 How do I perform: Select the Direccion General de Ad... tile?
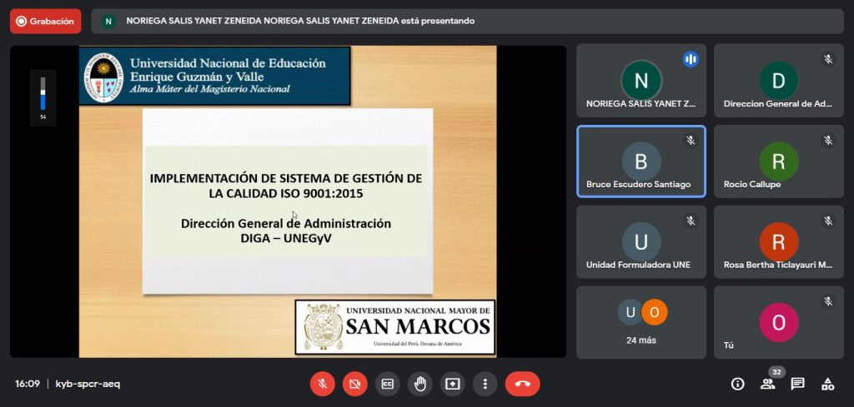(x=779, y=81)
